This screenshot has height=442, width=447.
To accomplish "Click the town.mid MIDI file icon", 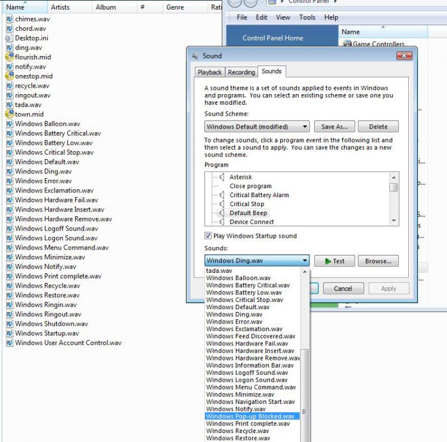I will [x=10, y=114].
